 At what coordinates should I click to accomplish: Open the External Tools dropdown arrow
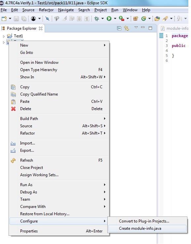(x=128, y=19)
